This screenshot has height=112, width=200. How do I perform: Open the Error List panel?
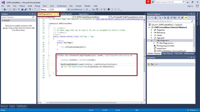tap(4, 106)
